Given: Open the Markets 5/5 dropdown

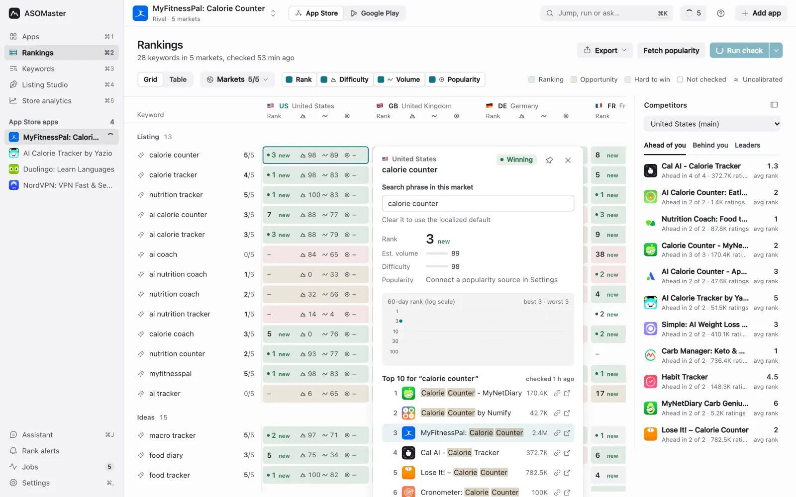Looking at the screenshot, I should [x=238, y=80].
